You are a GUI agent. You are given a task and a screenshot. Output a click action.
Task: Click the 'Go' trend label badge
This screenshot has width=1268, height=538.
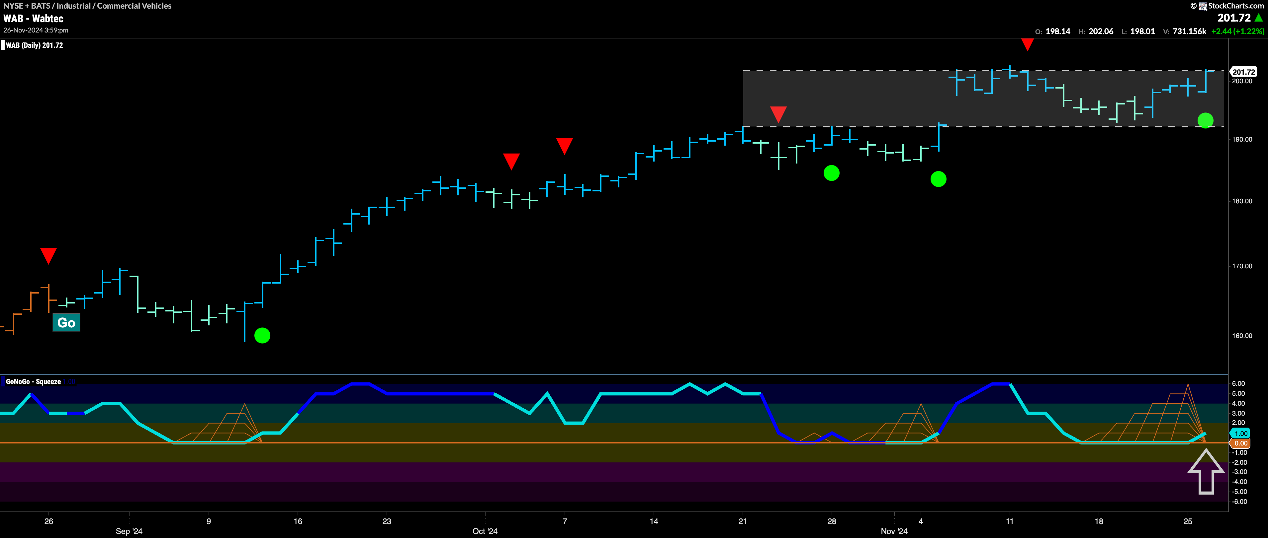point(66,323)
